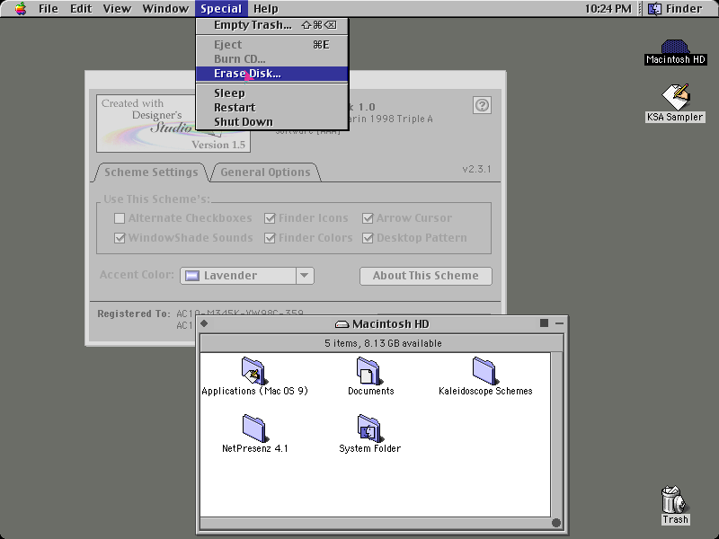Select the KSA Sampler desktop icon

(x=676, y=97)
